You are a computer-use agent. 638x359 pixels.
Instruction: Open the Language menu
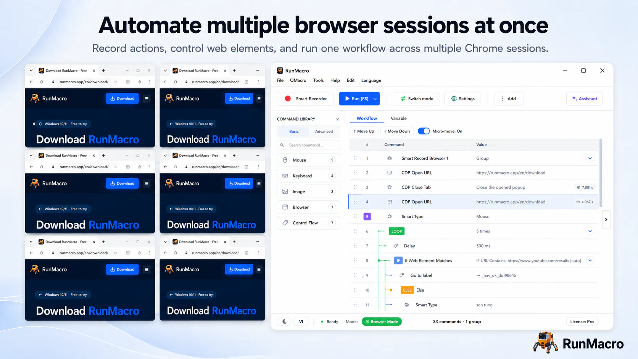[371, 80]
